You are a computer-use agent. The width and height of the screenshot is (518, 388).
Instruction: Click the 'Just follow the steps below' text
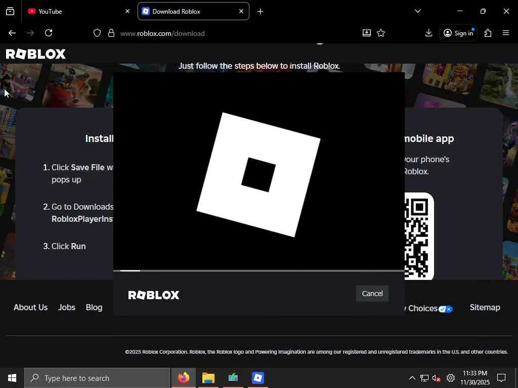point(259,66)
